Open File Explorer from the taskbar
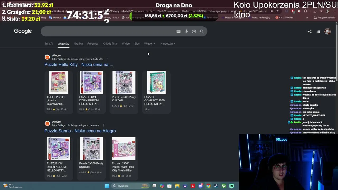The image size is (338, 190). pyautogui.click(x=177, y=186)
